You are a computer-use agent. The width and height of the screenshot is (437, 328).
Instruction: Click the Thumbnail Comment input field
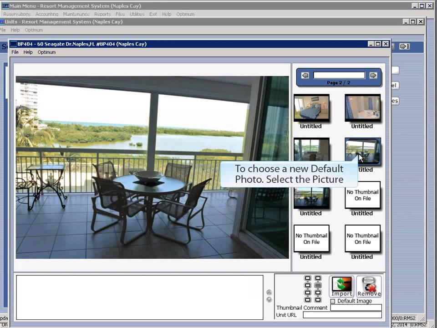pyautogui.click(x=356, y=307)
